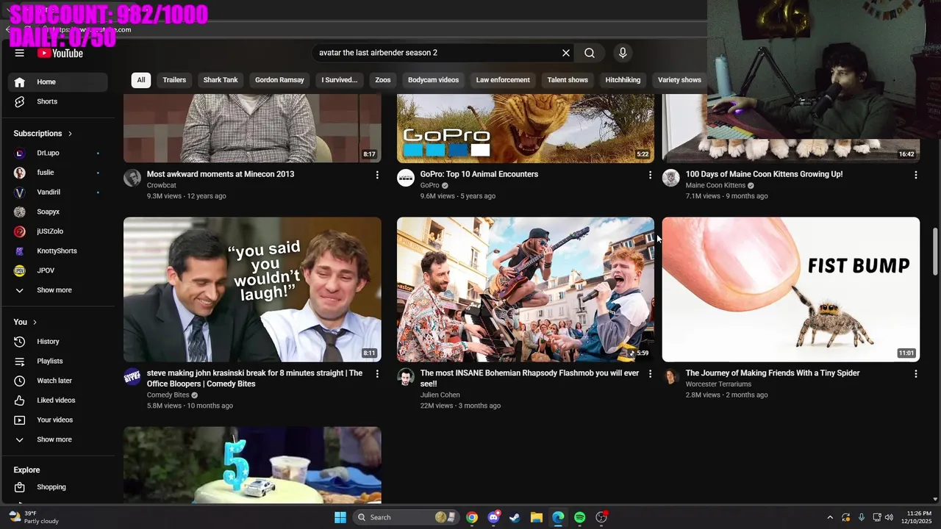This screenshot has width=941, height=529.
Task: Open options for Most awkward moments at Minecon
Action: click(x=377, y=175)
